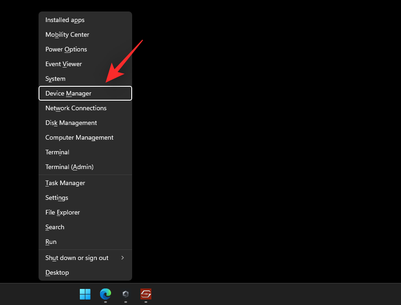This screenshot has width=401, height=305.
Task: Open the System page
Action: tap(55, 79)
